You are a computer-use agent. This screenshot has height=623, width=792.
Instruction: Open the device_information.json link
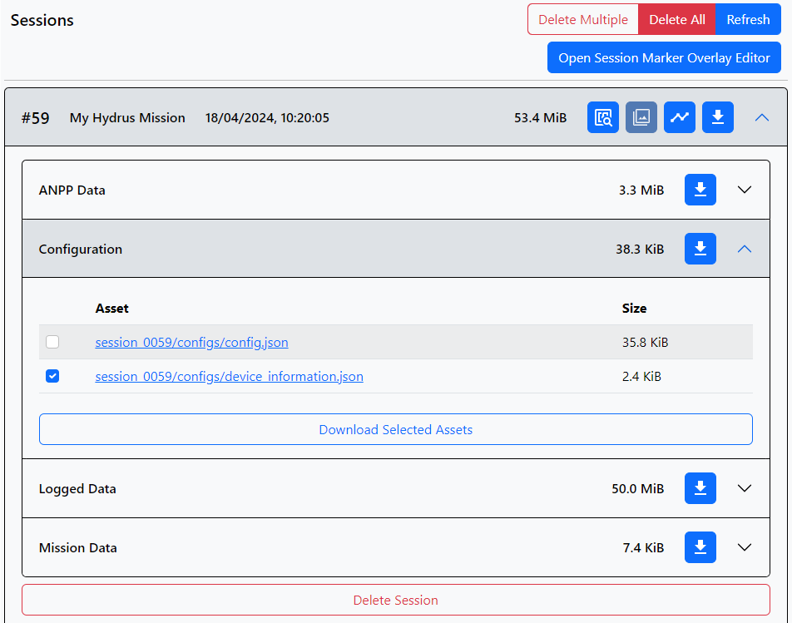229,376
